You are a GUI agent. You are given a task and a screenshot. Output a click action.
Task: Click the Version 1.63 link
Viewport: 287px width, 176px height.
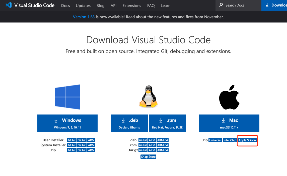[84, 17]
